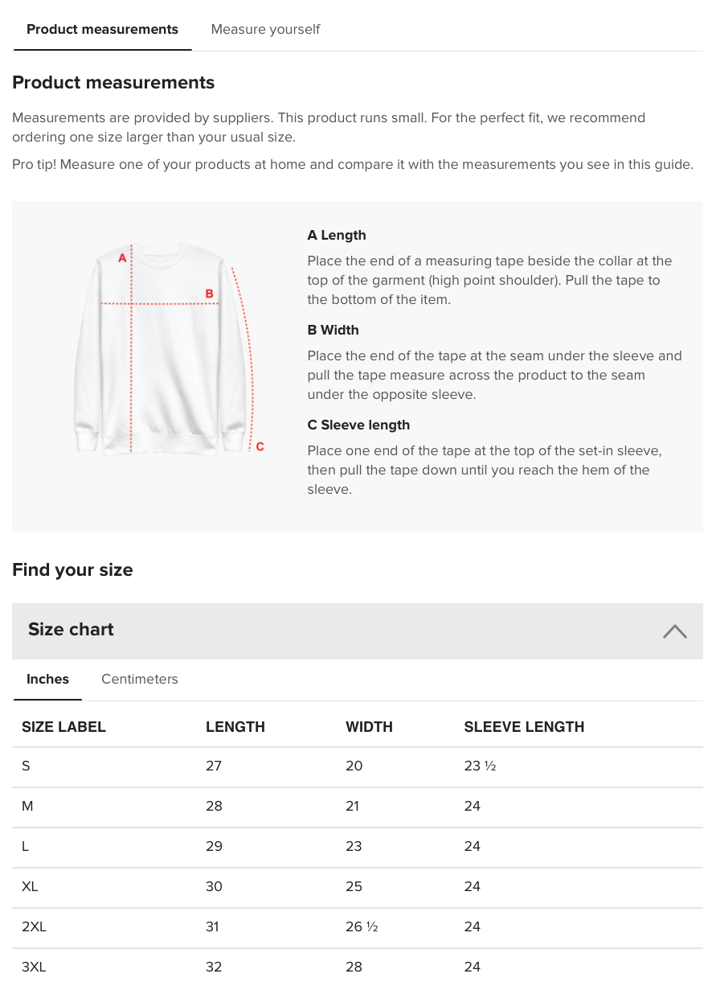Select the 2XL size row label
Screen dimensions: 712x986
coord(34,927)
